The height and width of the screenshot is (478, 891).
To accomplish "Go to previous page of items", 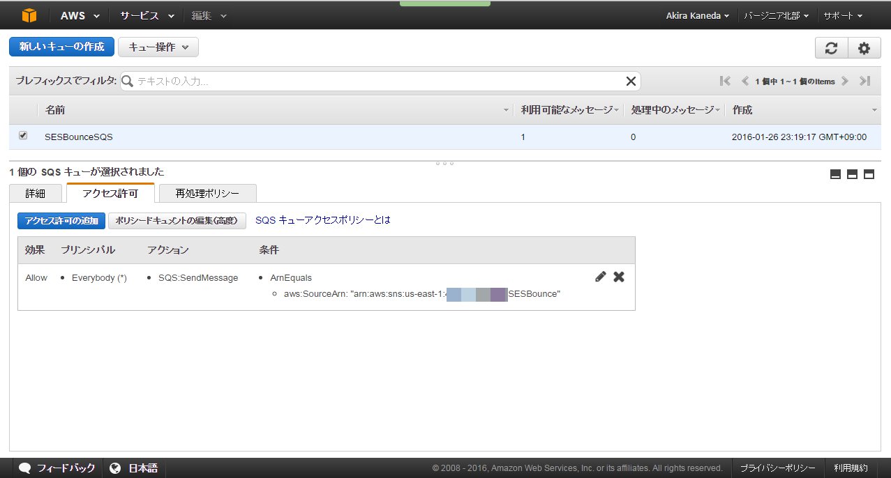I will [744, 81].
